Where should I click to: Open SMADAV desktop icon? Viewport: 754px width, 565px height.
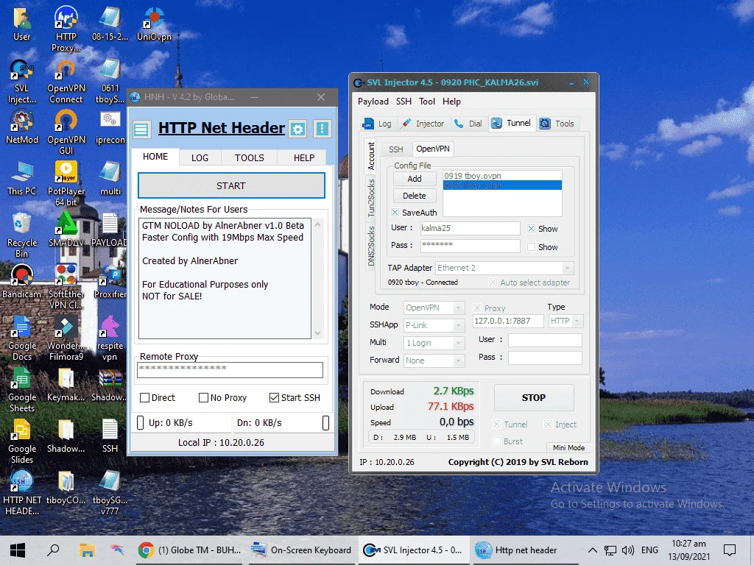click(x=66, y=230)
